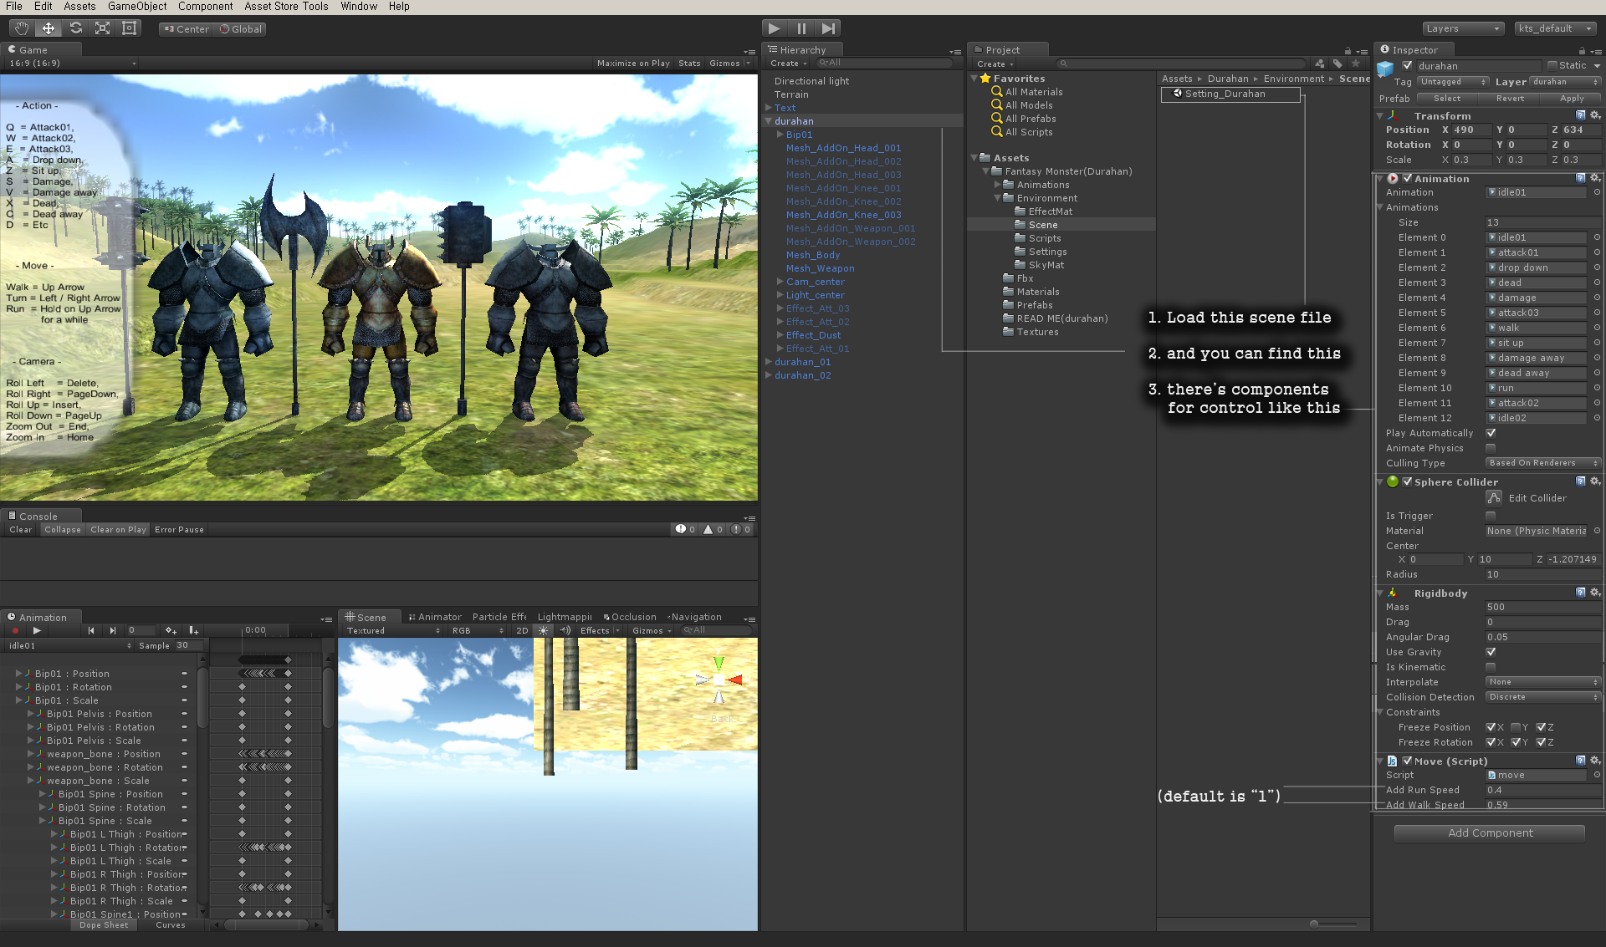Toggle the Static checkbox
The image size is (1606, 947).
pos(1552,65)
